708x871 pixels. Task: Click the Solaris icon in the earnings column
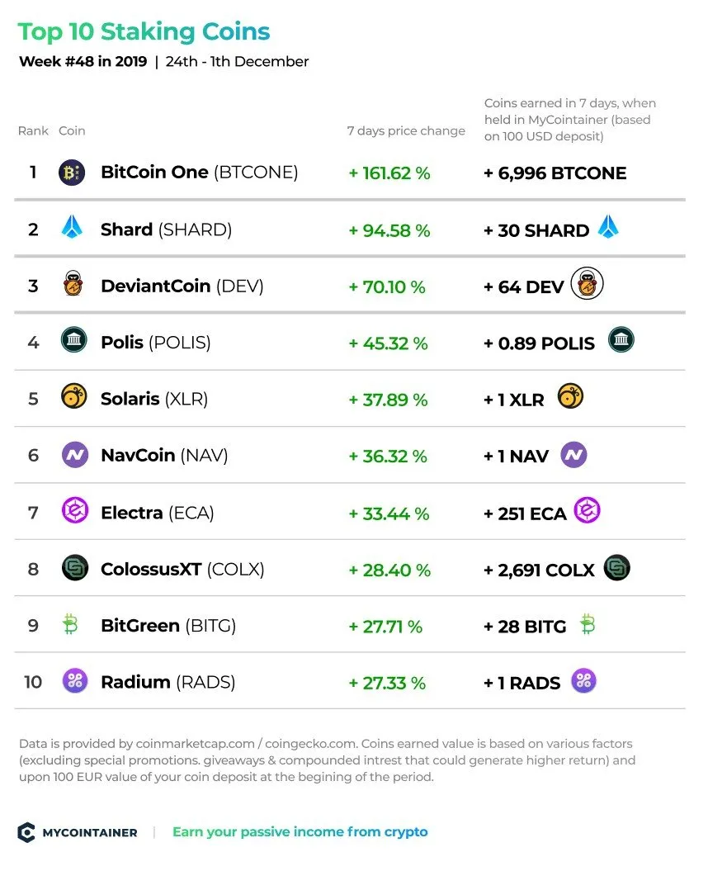(x=569, y=396)
